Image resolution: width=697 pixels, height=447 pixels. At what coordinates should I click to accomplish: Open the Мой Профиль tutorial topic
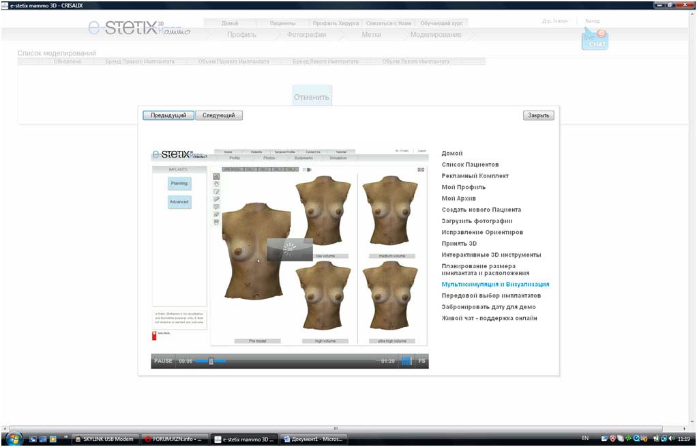click(464, 187)
